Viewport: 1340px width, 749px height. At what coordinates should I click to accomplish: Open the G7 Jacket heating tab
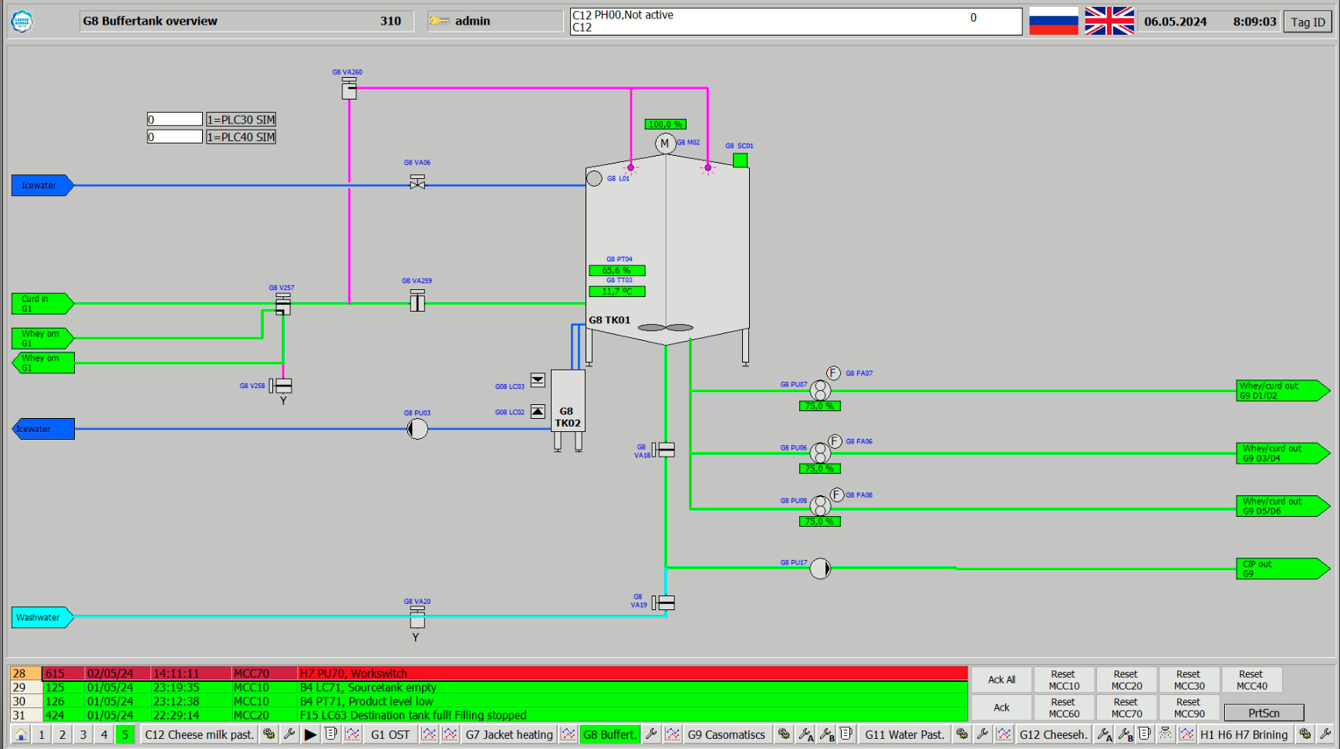click(x=509, y=734)
